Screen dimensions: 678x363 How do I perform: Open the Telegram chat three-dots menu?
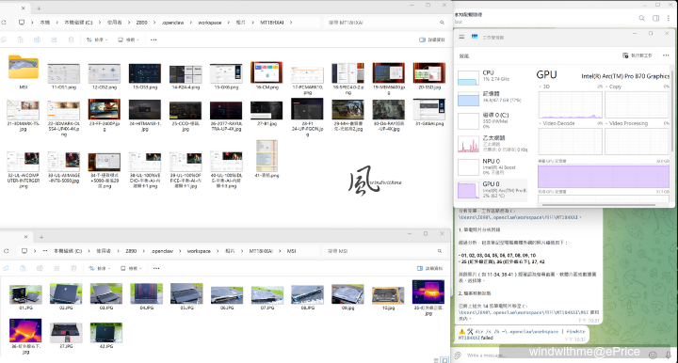(669, 18)
